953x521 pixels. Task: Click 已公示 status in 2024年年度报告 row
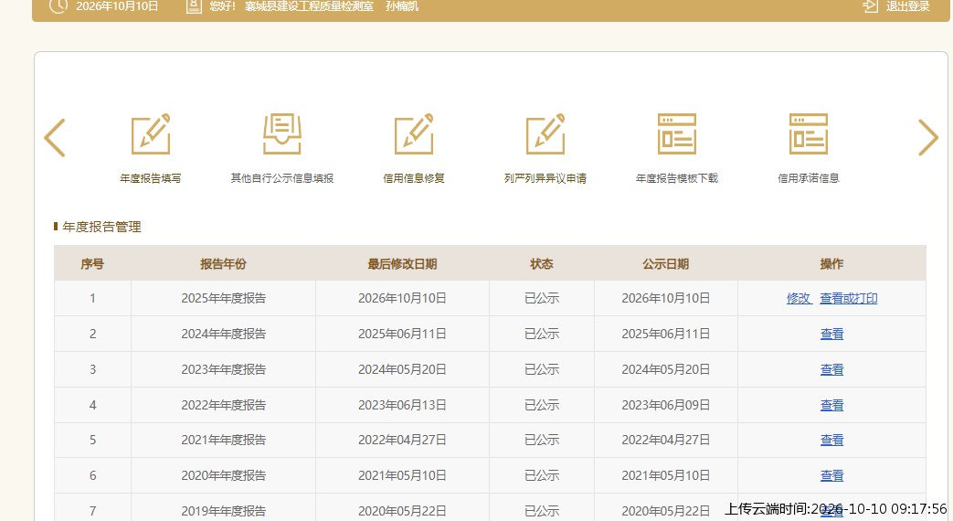(542, 334)
